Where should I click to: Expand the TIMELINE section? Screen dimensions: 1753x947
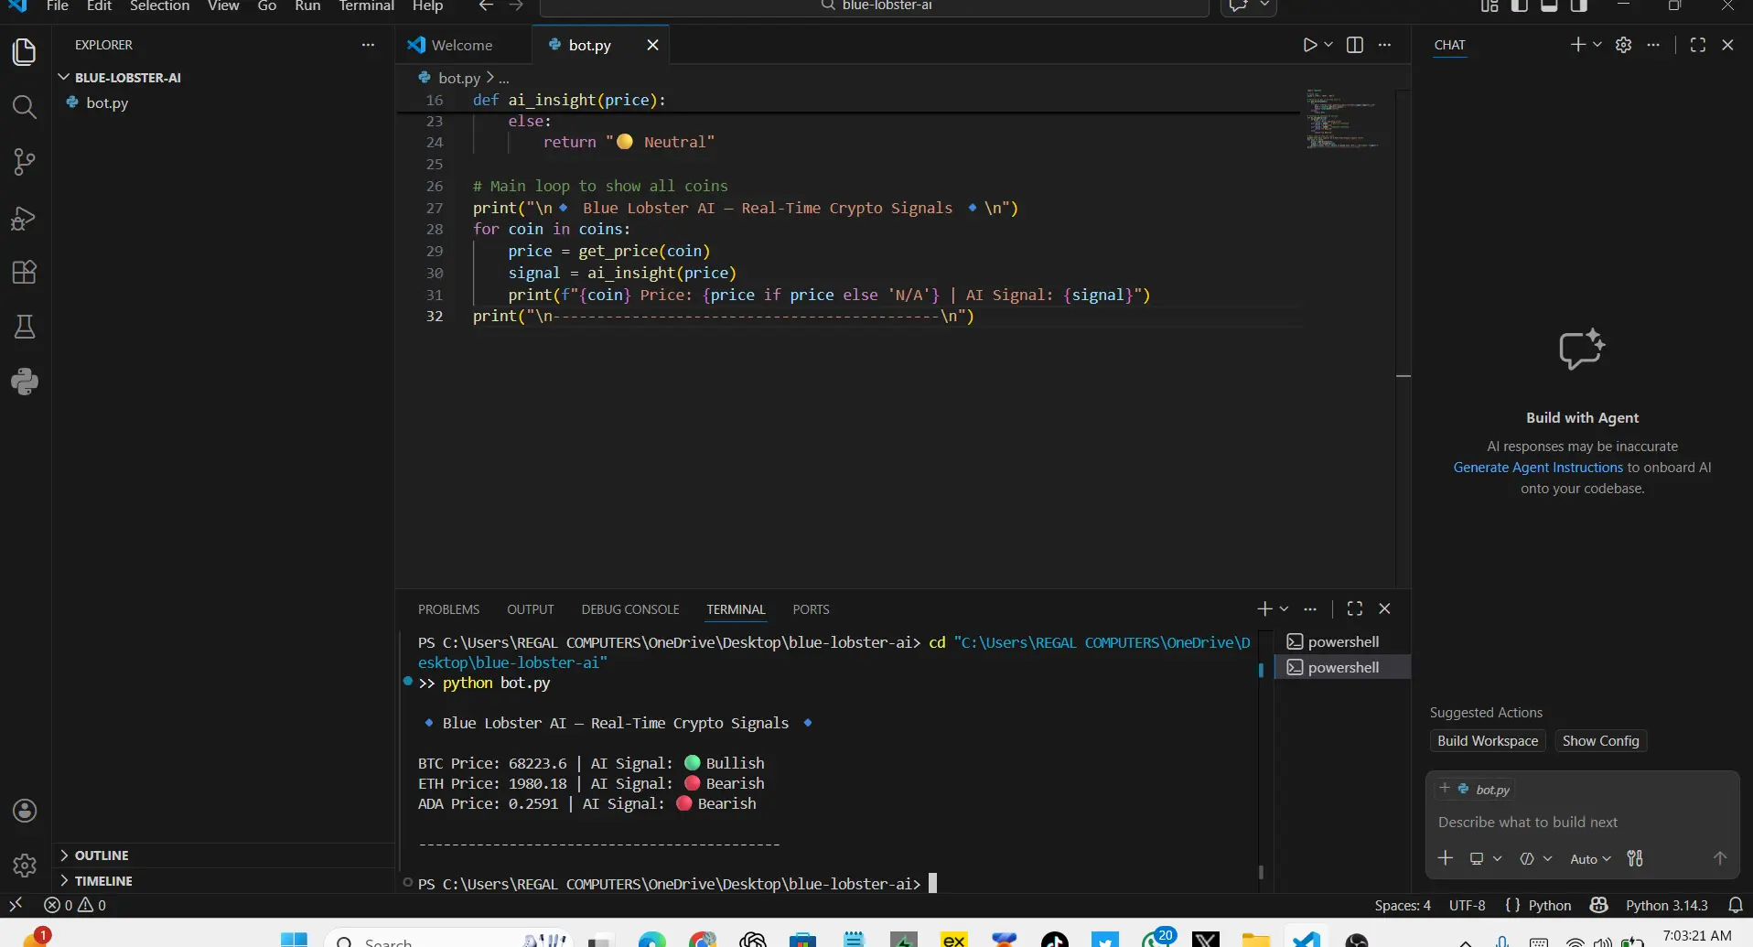pyautogui.click(x=102, y=881)
